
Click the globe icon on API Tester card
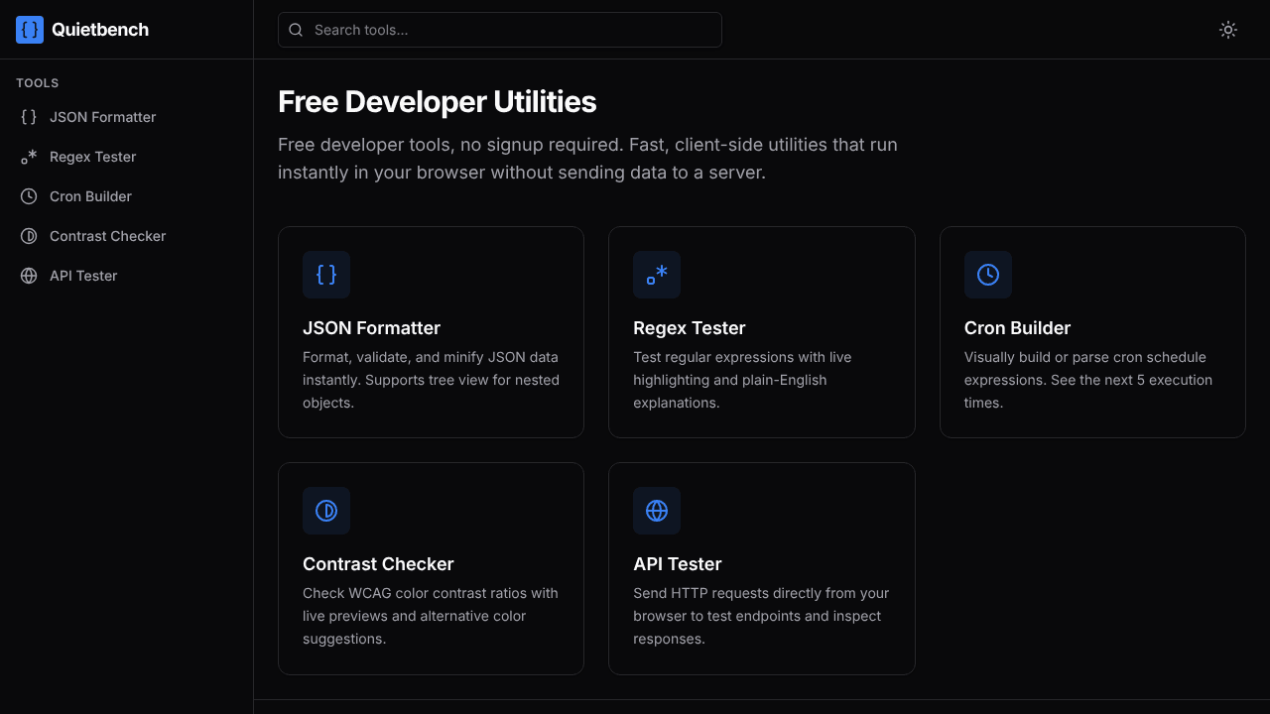click(657, 511)
